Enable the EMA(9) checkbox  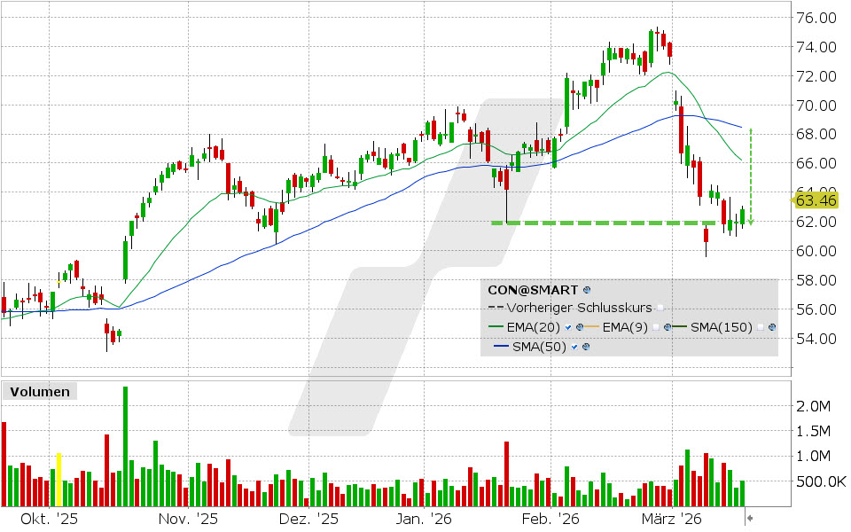[658, 326]
